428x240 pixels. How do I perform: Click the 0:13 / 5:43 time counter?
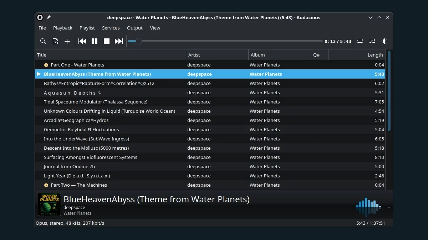tap(338, 41)
